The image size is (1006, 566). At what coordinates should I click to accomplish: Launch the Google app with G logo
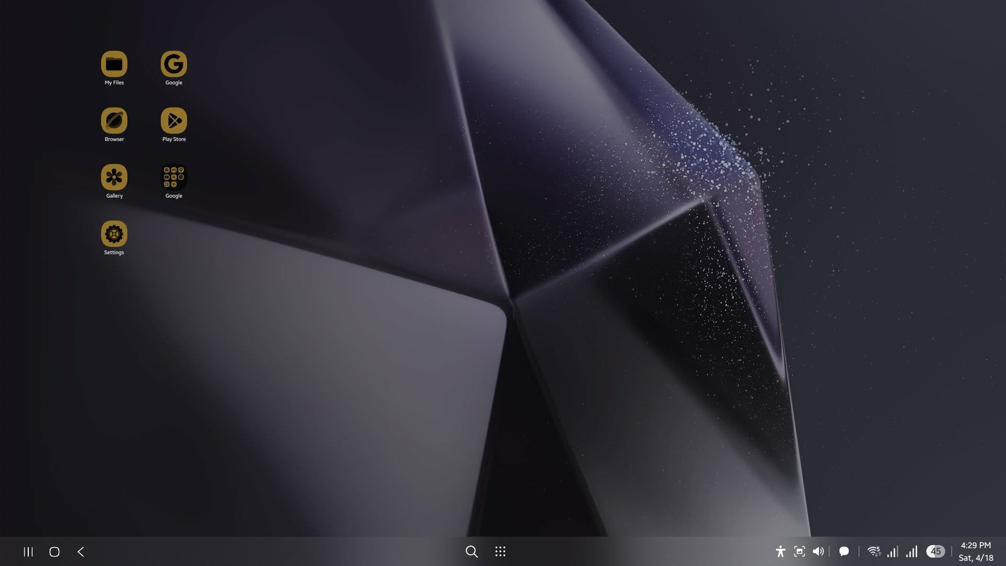(x=173, y=64)
